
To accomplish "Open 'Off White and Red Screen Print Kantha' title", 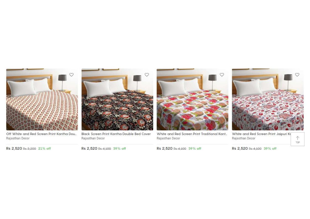I will tap(41, 134).
